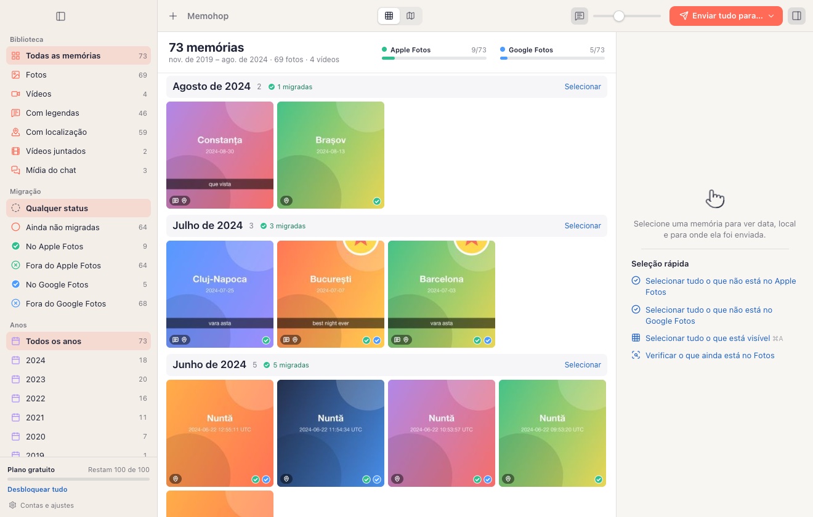Switch to map view
Screen dimensions: 813x517
pos(411,16)
